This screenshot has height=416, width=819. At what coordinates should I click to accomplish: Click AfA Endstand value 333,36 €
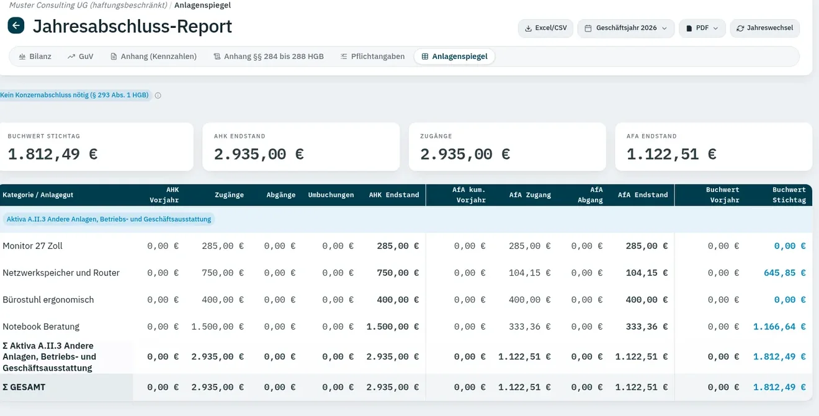tap(647, 327)
